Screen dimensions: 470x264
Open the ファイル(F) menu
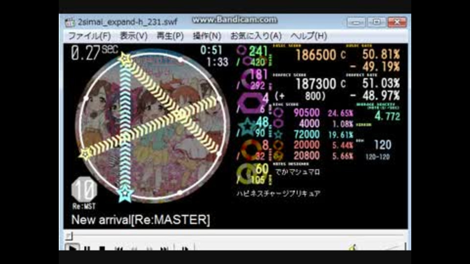90,36
